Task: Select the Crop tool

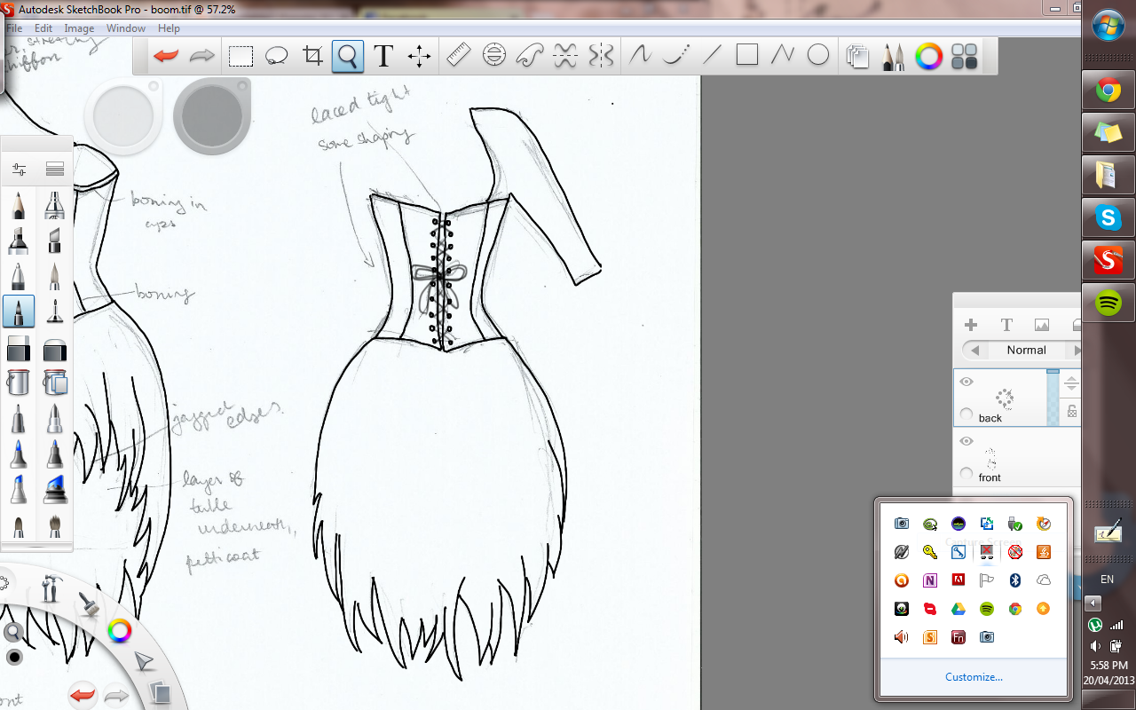Action: tap(312, 57)
